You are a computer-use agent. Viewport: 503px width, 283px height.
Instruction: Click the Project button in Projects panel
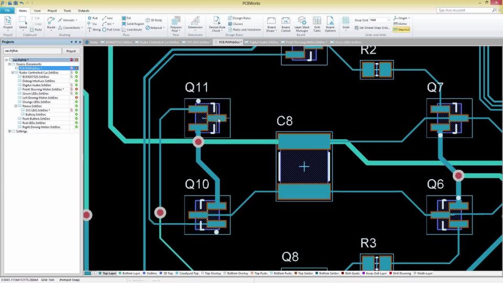click(71, 51)
